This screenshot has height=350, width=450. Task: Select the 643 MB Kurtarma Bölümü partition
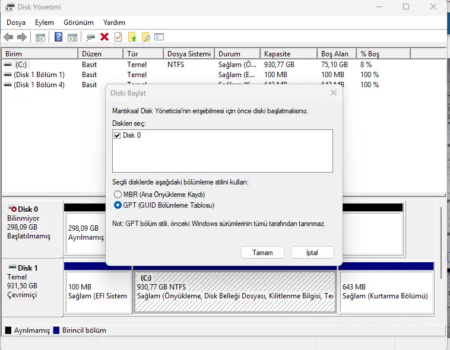pos(386,292)
